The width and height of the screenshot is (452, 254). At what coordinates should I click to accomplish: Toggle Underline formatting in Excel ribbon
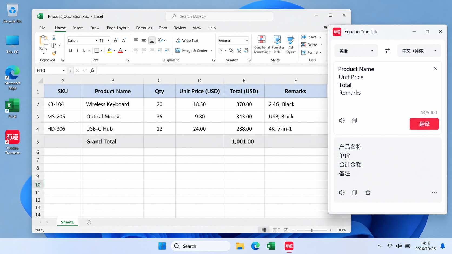[84, 50]
